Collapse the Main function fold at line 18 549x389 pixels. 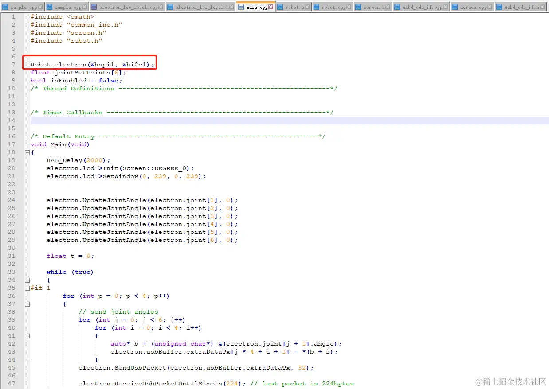pyautogui.click(x=27, y=152)
